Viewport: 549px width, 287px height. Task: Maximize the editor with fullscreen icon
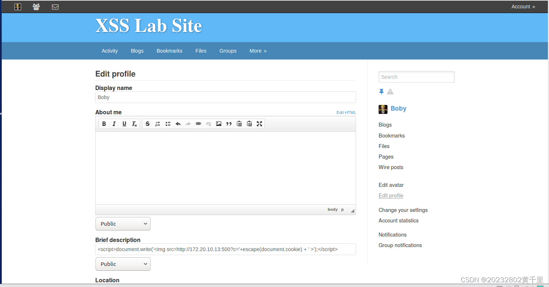coord(259,124)
